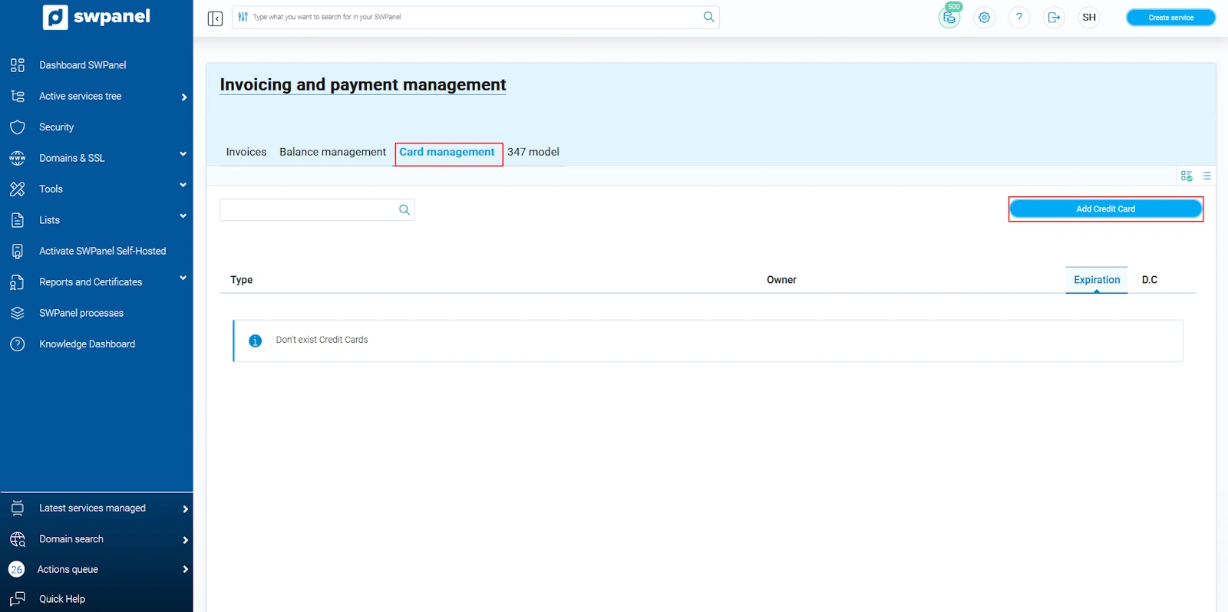The height and width of the screenshot is (612, 1228).
Task: Click the logout icon in header
Action: (x=1054, y=18)
